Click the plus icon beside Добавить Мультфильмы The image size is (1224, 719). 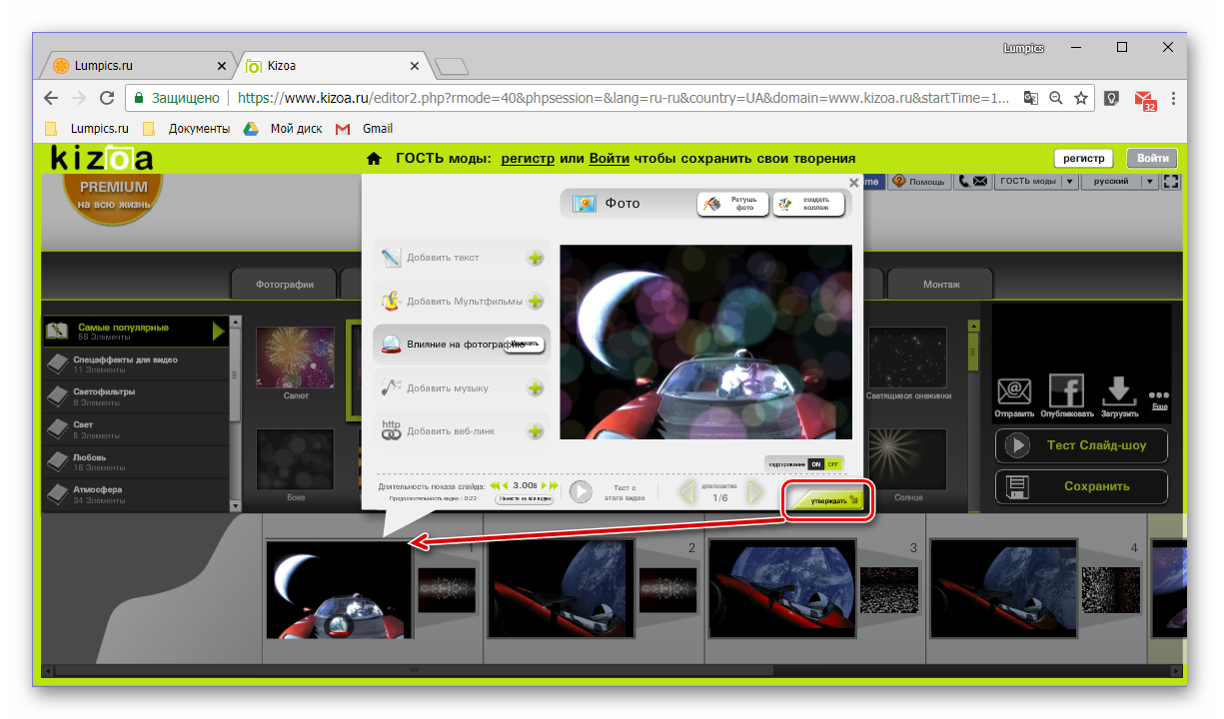click(536, 302)
